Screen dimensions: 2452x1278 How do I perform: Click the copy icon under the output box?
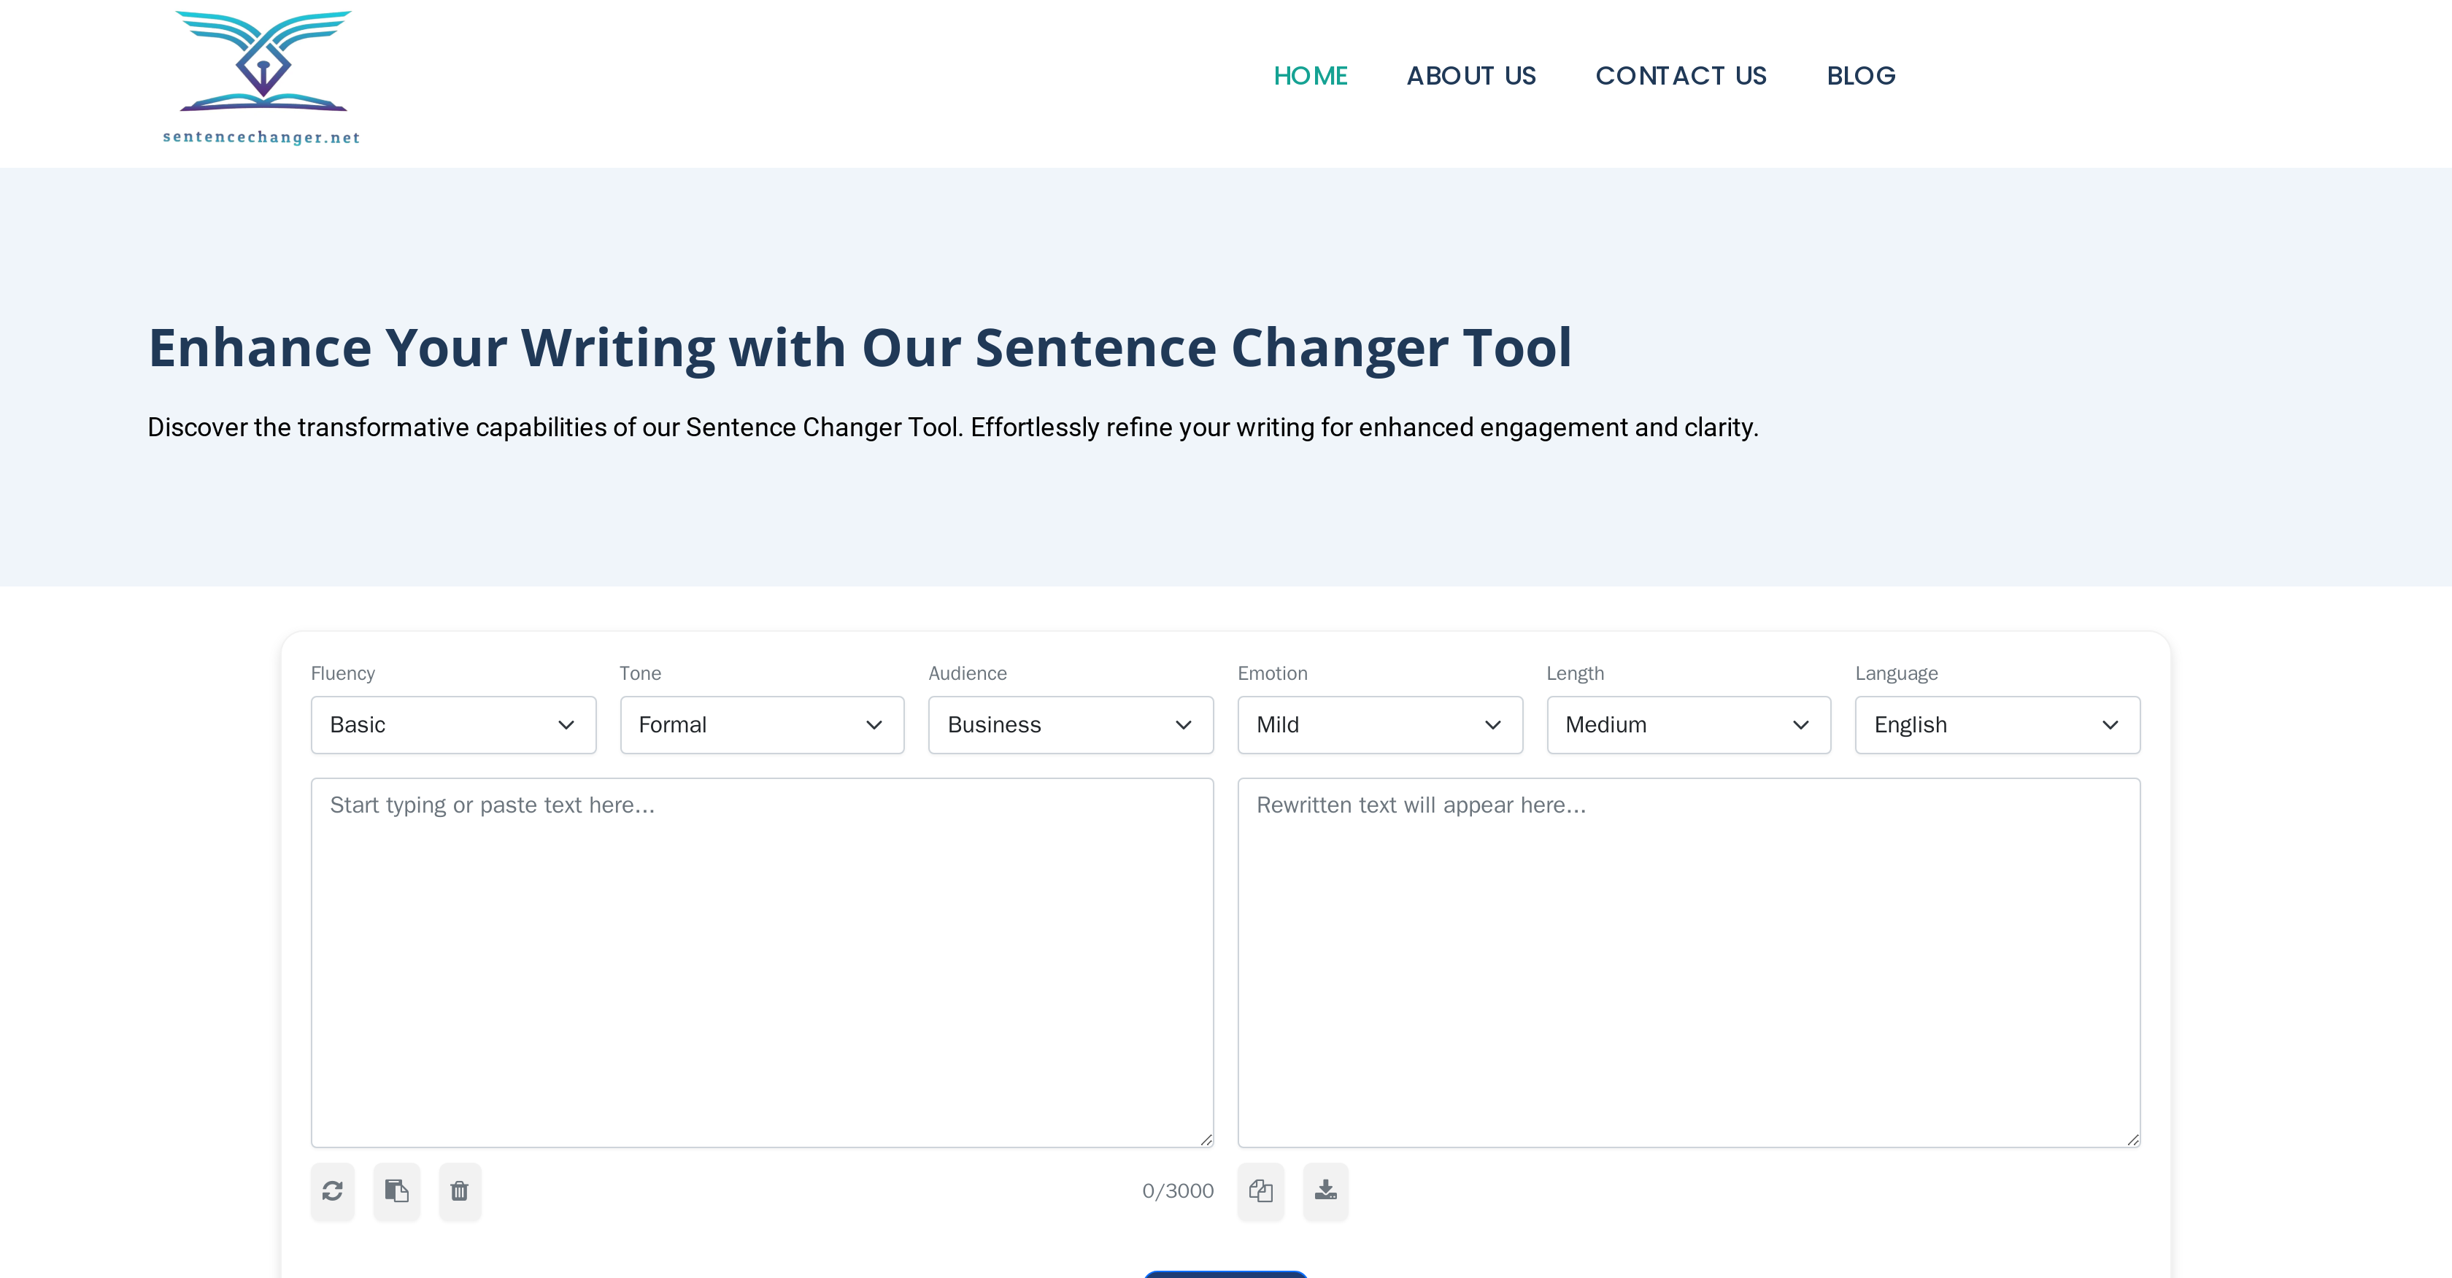[1260, 1191]
